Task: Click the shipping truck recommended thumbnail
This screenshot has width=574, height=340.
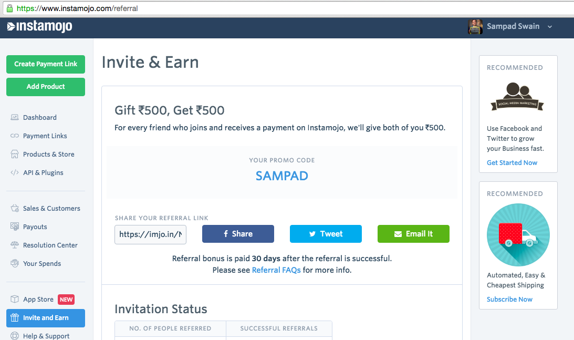Action: (x=518, y=234)
